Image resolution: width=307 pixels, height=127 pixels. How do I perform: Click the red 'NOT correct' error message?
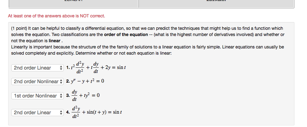57,16
